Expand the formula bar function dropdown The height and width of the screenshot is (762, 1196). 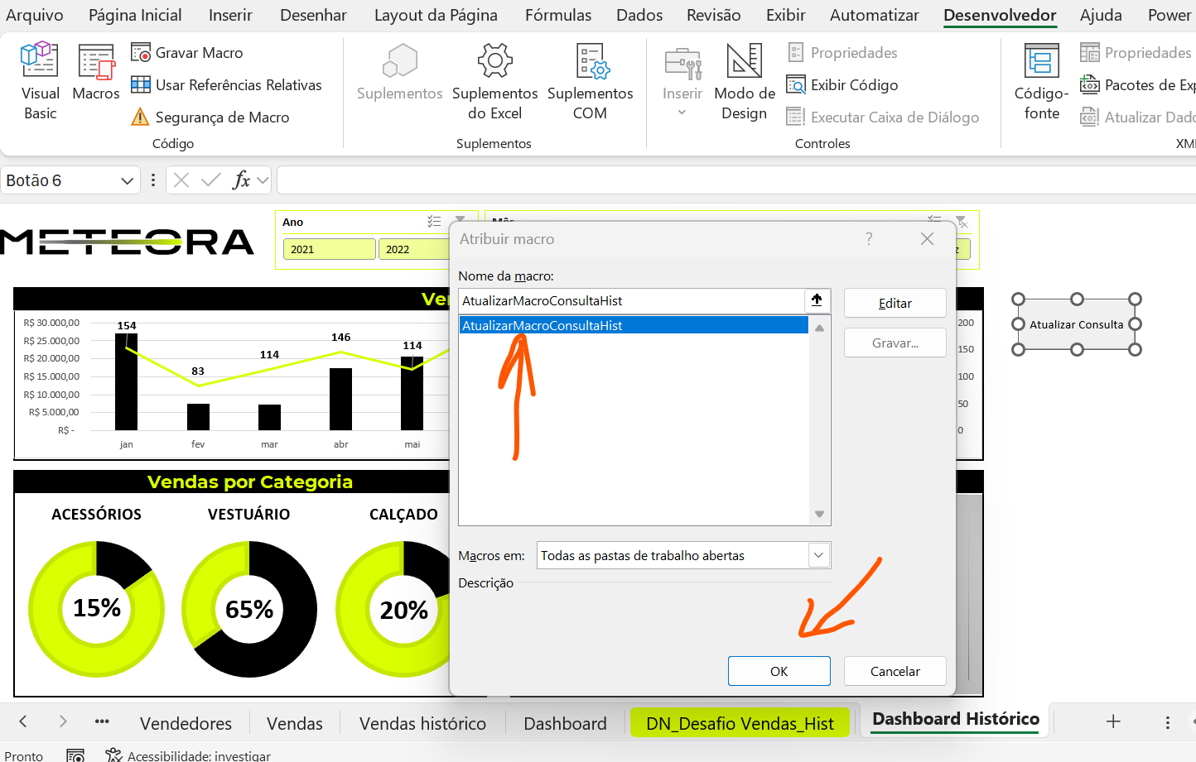(x=263, y=180)
